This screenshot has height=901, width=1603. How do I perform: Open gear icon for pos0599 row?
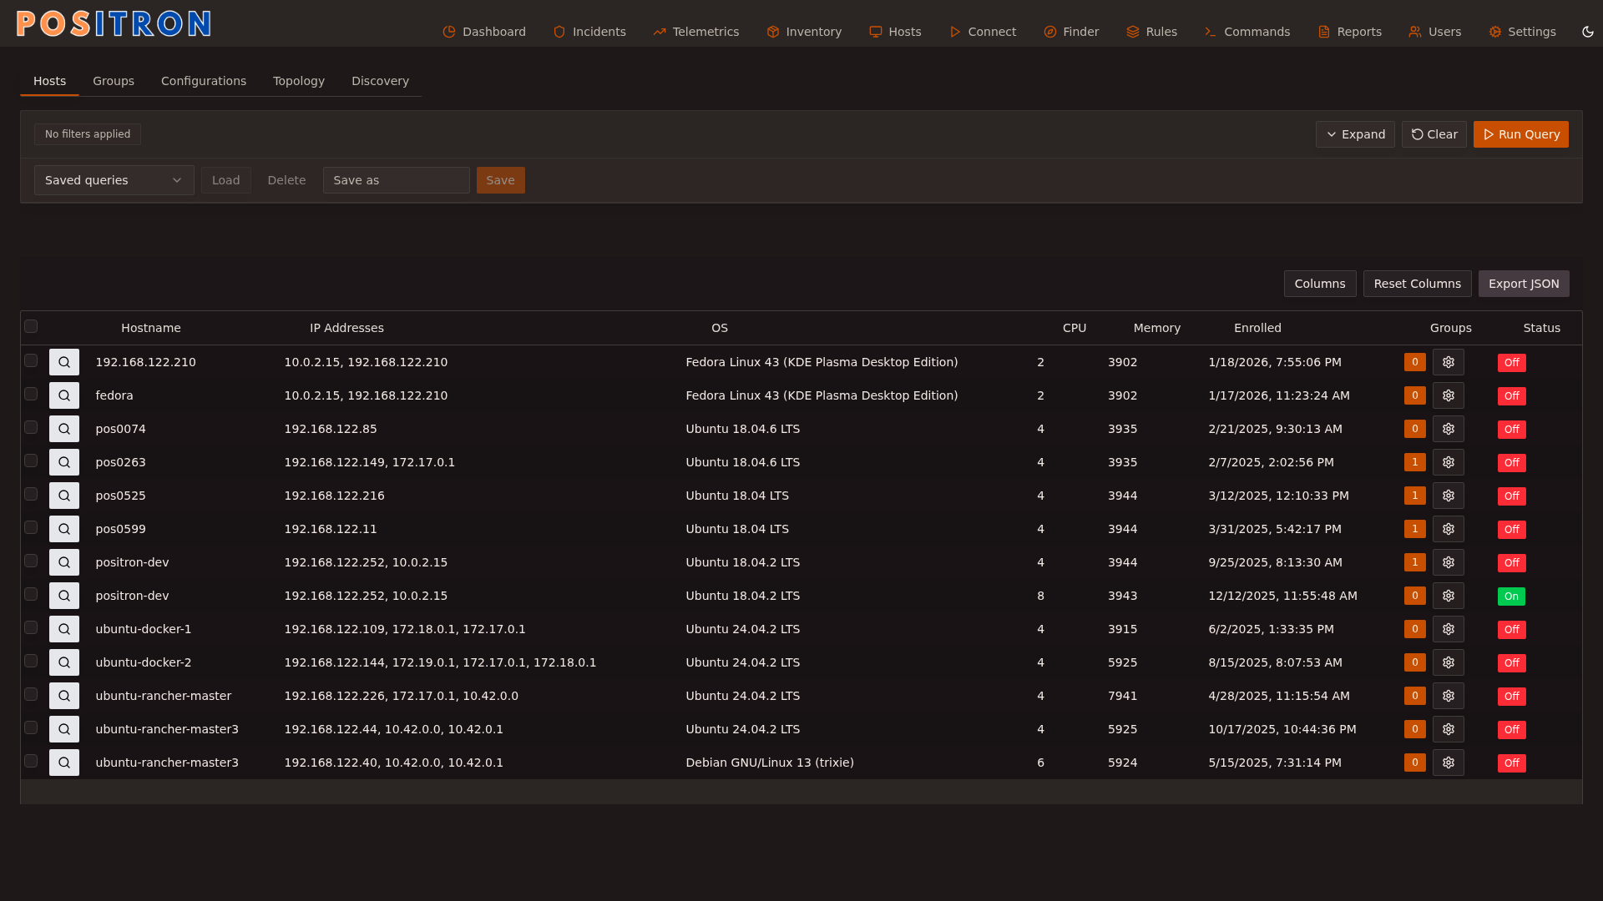[1448, 529]
